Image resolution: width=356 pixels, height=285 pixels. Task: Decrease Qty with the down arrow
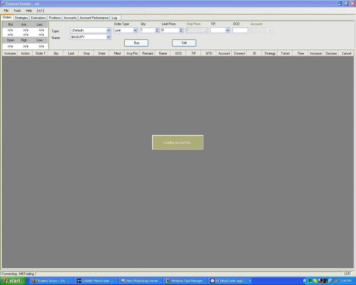tap(157, 31)
